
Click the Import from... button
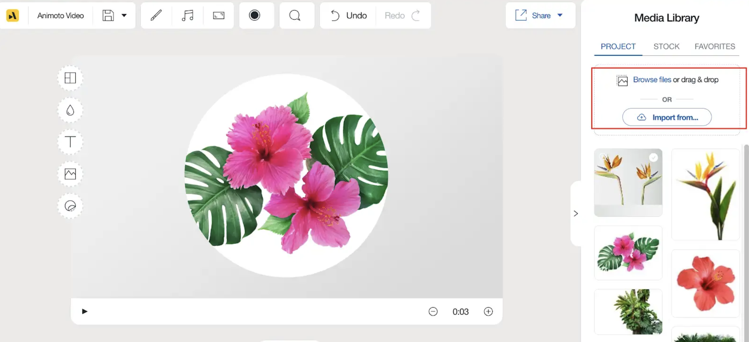(667, 117)
